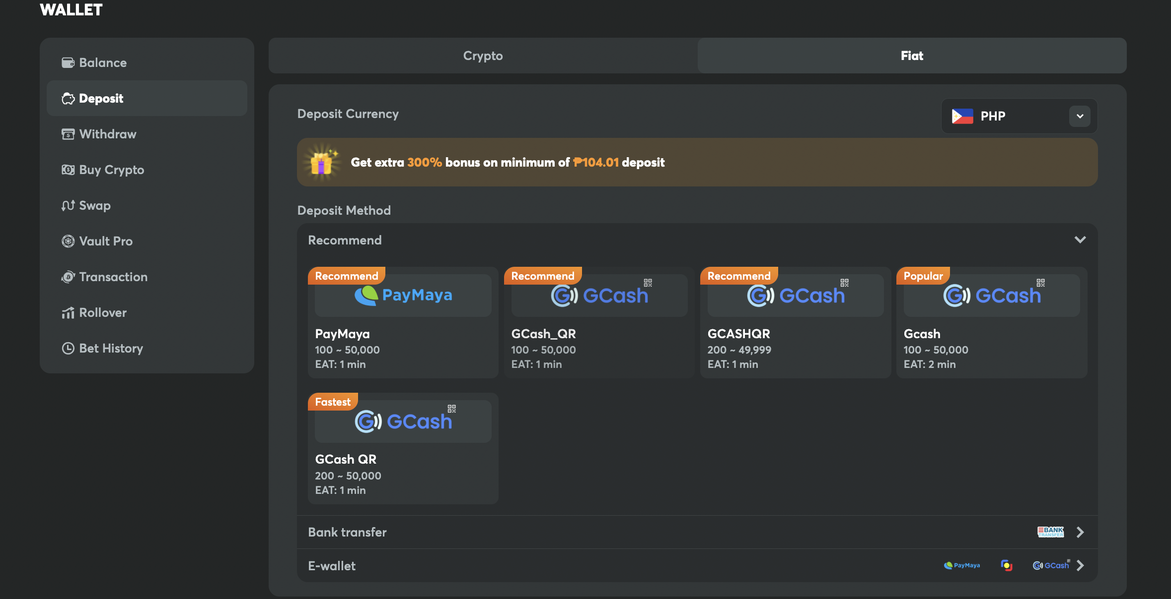Image resolution: width=1171 pixels, height=599 pixels.
Task: Click "200 ~ 49,999" limit text
Action: point(739,350)
